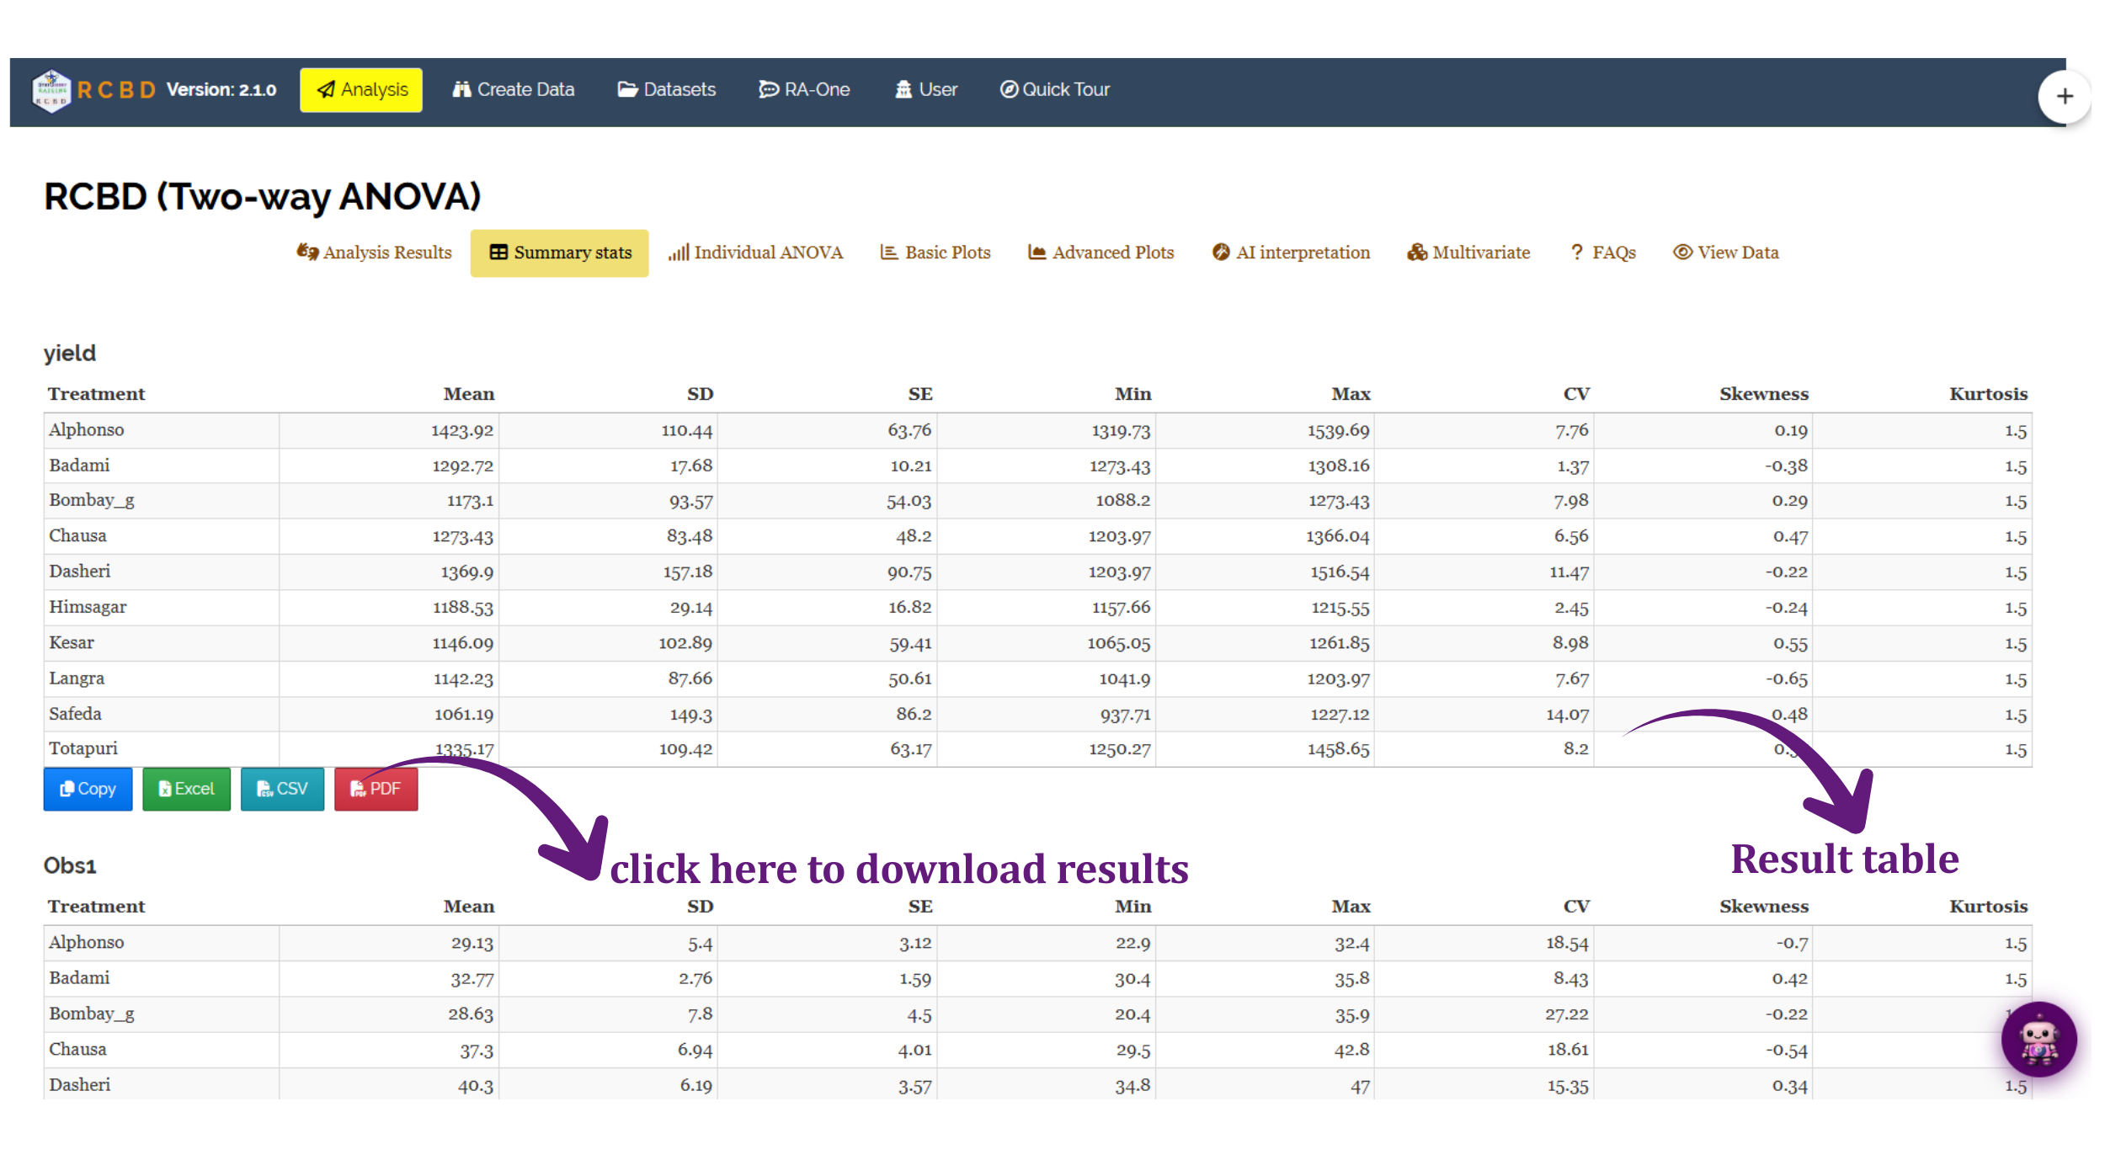Switch to Analysis Results tab
Image resolution: width=2105 pixels, height=1160 pixels.
tap(374, 253)
